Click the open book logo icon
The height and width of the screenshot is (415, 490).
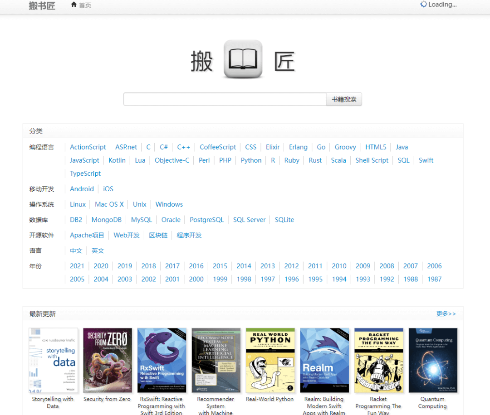(x=243, y=59)
